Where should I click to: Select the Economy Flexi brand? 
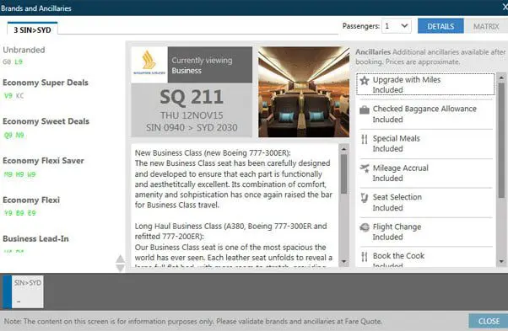click(x=31, y=200)
